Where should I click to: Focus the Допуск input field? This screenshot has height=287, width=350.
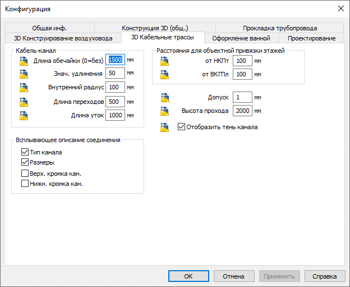242,97
